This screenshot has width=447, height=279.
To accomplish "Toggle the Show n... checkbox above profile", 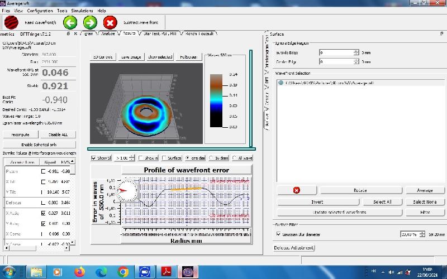I will pyautogui.click(x=141, y=158).
